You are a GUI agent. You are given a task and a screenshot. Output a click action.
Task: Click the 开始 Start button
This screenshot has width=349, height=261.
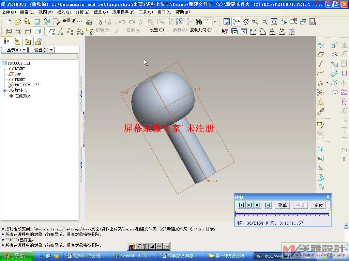[x=16, y=256]
